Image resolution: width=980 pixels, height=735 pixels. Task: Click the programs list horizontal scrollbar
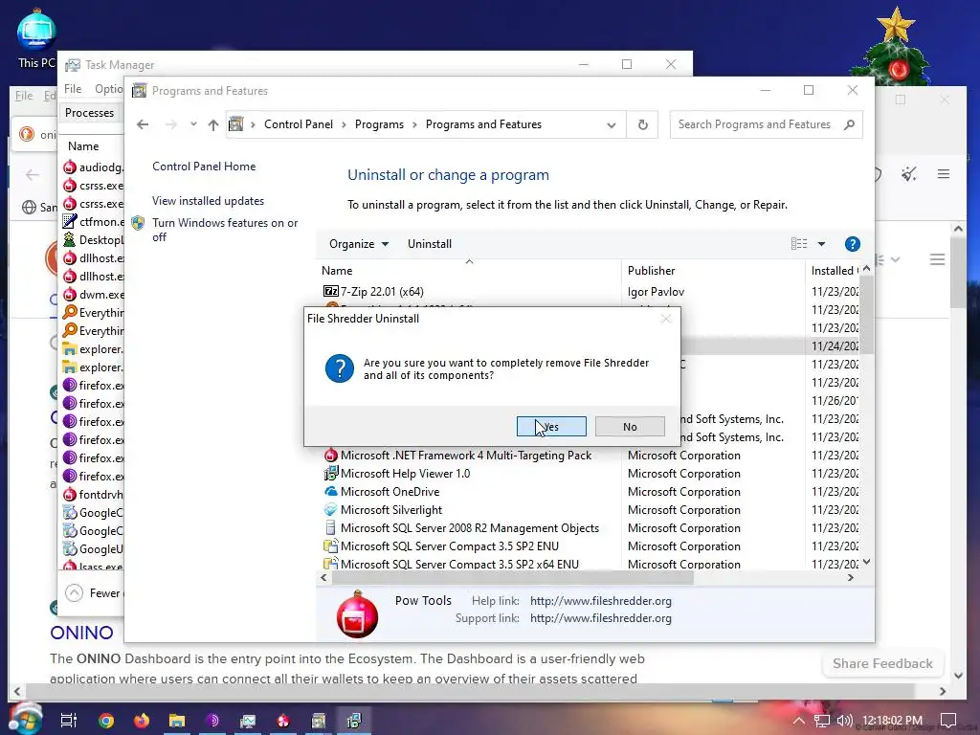513,577
